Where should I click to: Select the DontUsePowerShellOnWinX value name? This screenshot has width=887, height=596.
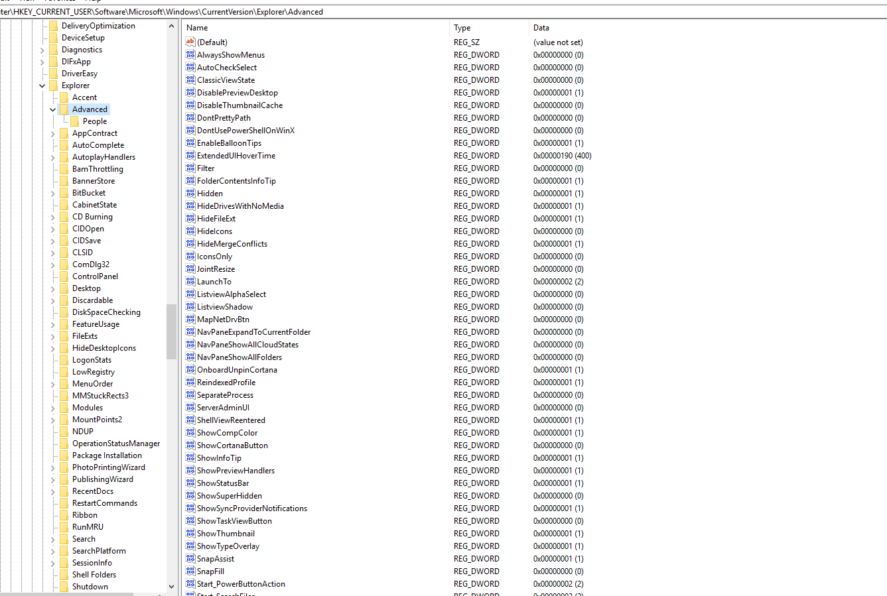point(245,130)
